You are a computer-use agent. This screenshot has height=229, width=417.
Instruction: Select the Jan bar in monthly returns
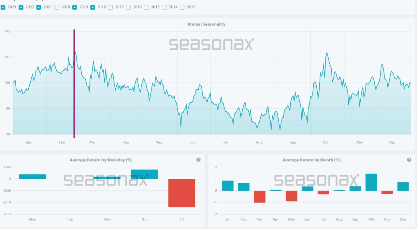point(228,186)
